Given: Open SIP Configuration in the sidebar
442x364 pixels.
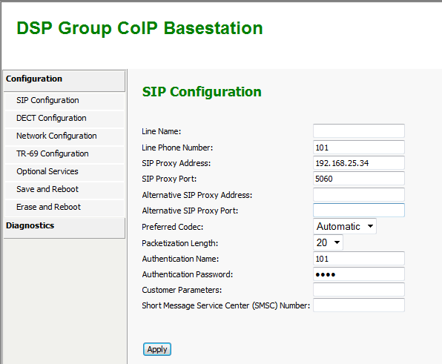Looking at the screenshot, I should [x=65, y=100].
